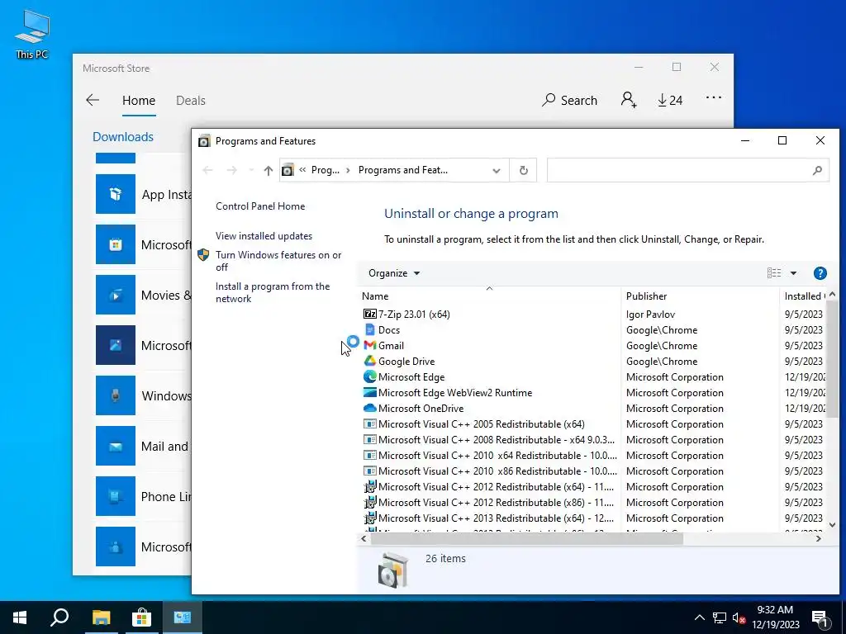Open Microsoft Store more options ellipsis
The image size is (846, 634).
pyautogui.click(x=713, y=97)
